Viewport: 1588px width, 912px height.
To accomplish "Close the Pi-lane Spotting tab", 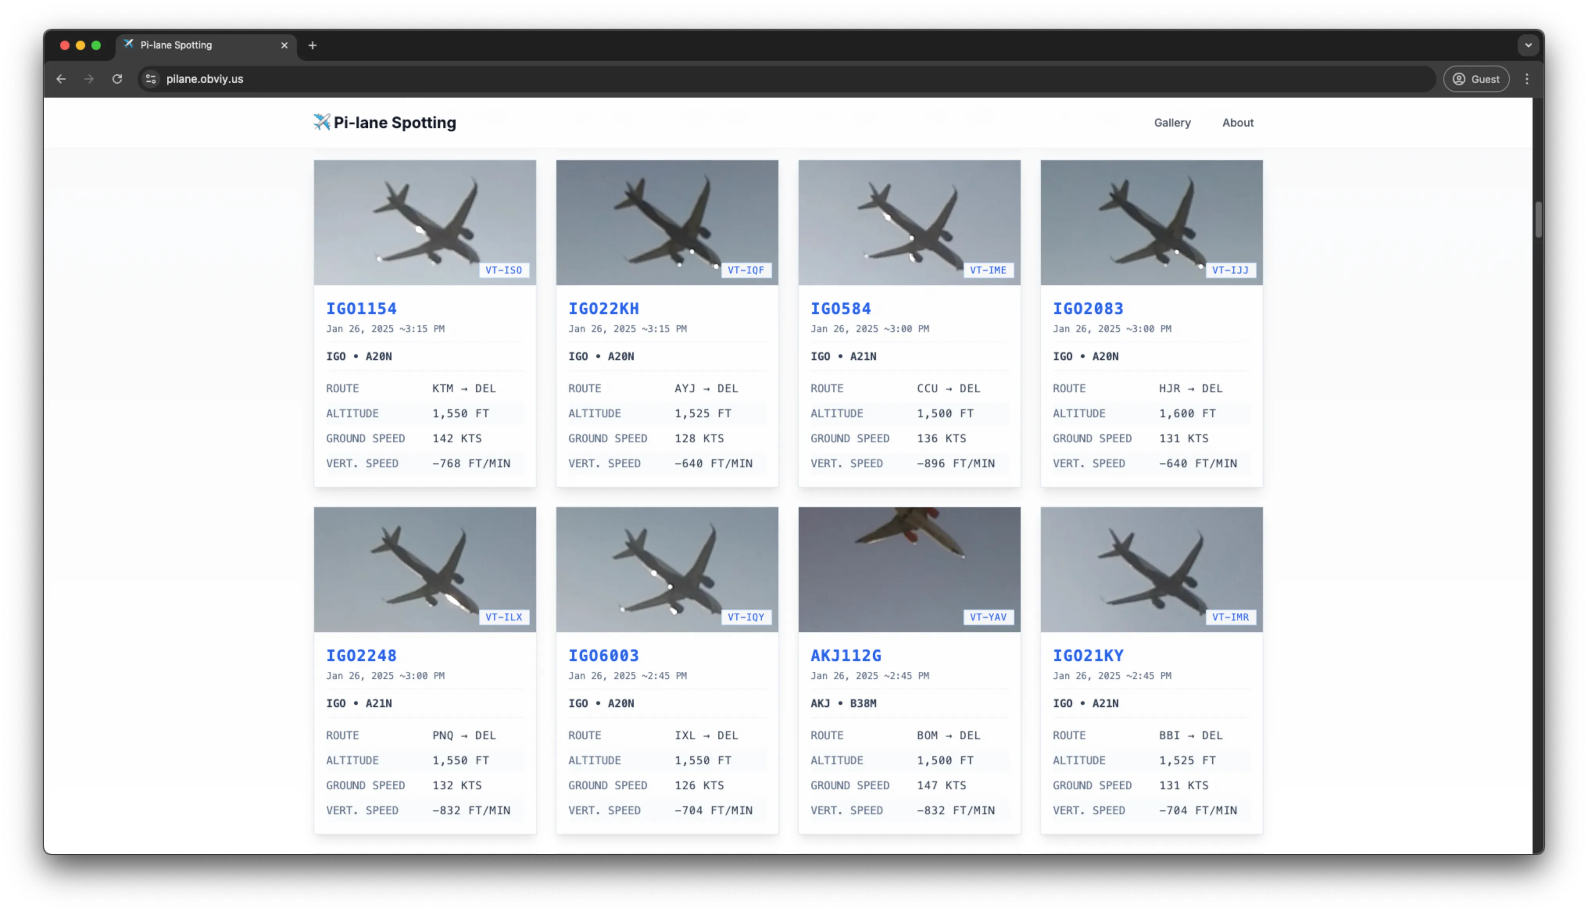I will (284, 45).
